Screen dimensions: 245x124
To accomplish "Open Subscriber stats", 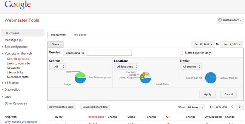I will tap(18, 77).
